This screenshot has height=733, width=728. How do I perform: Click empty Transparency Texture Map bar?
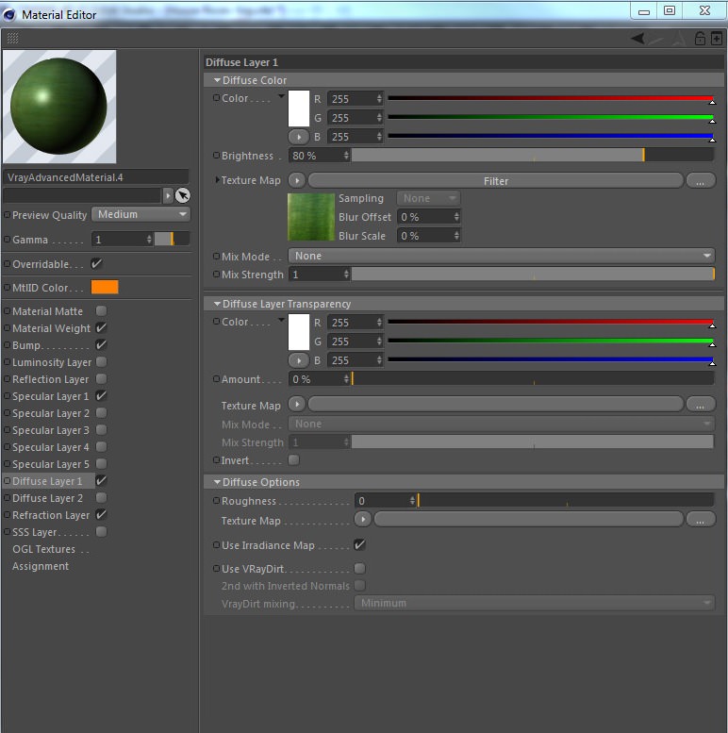pos(496,404)
